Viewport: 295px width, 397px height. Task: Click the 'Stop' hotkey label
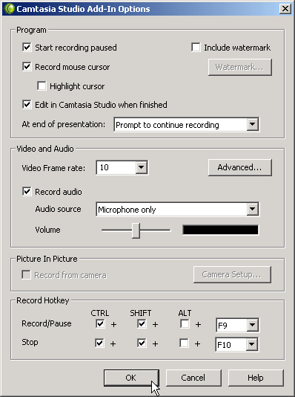30,342
